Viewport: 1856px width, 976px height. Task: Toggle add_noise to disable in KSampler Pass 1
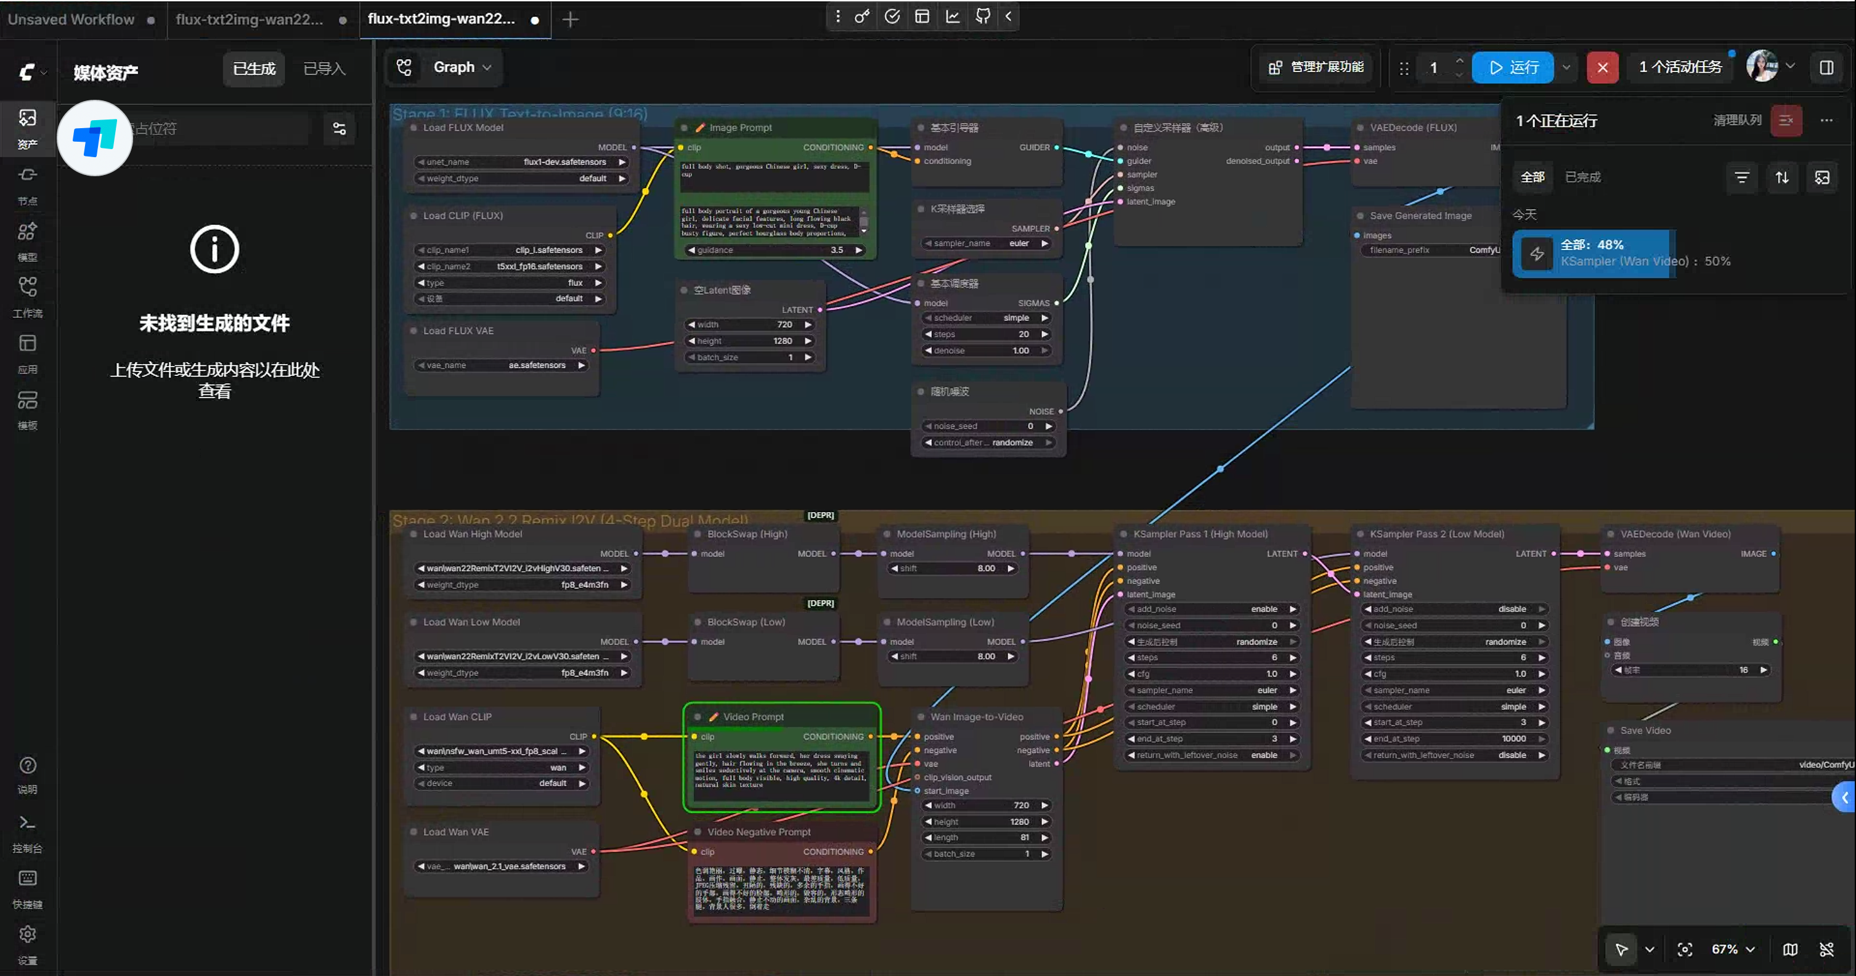pyautogui.click(x=1210, y=609)
